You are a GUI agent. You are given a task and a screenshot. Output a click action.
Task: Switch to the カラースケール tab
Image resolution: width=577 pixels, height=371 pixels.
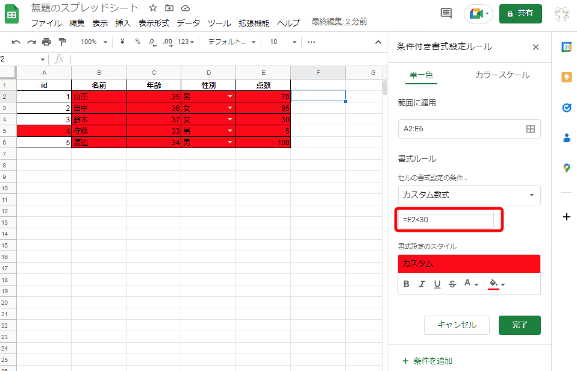point(502,75)
